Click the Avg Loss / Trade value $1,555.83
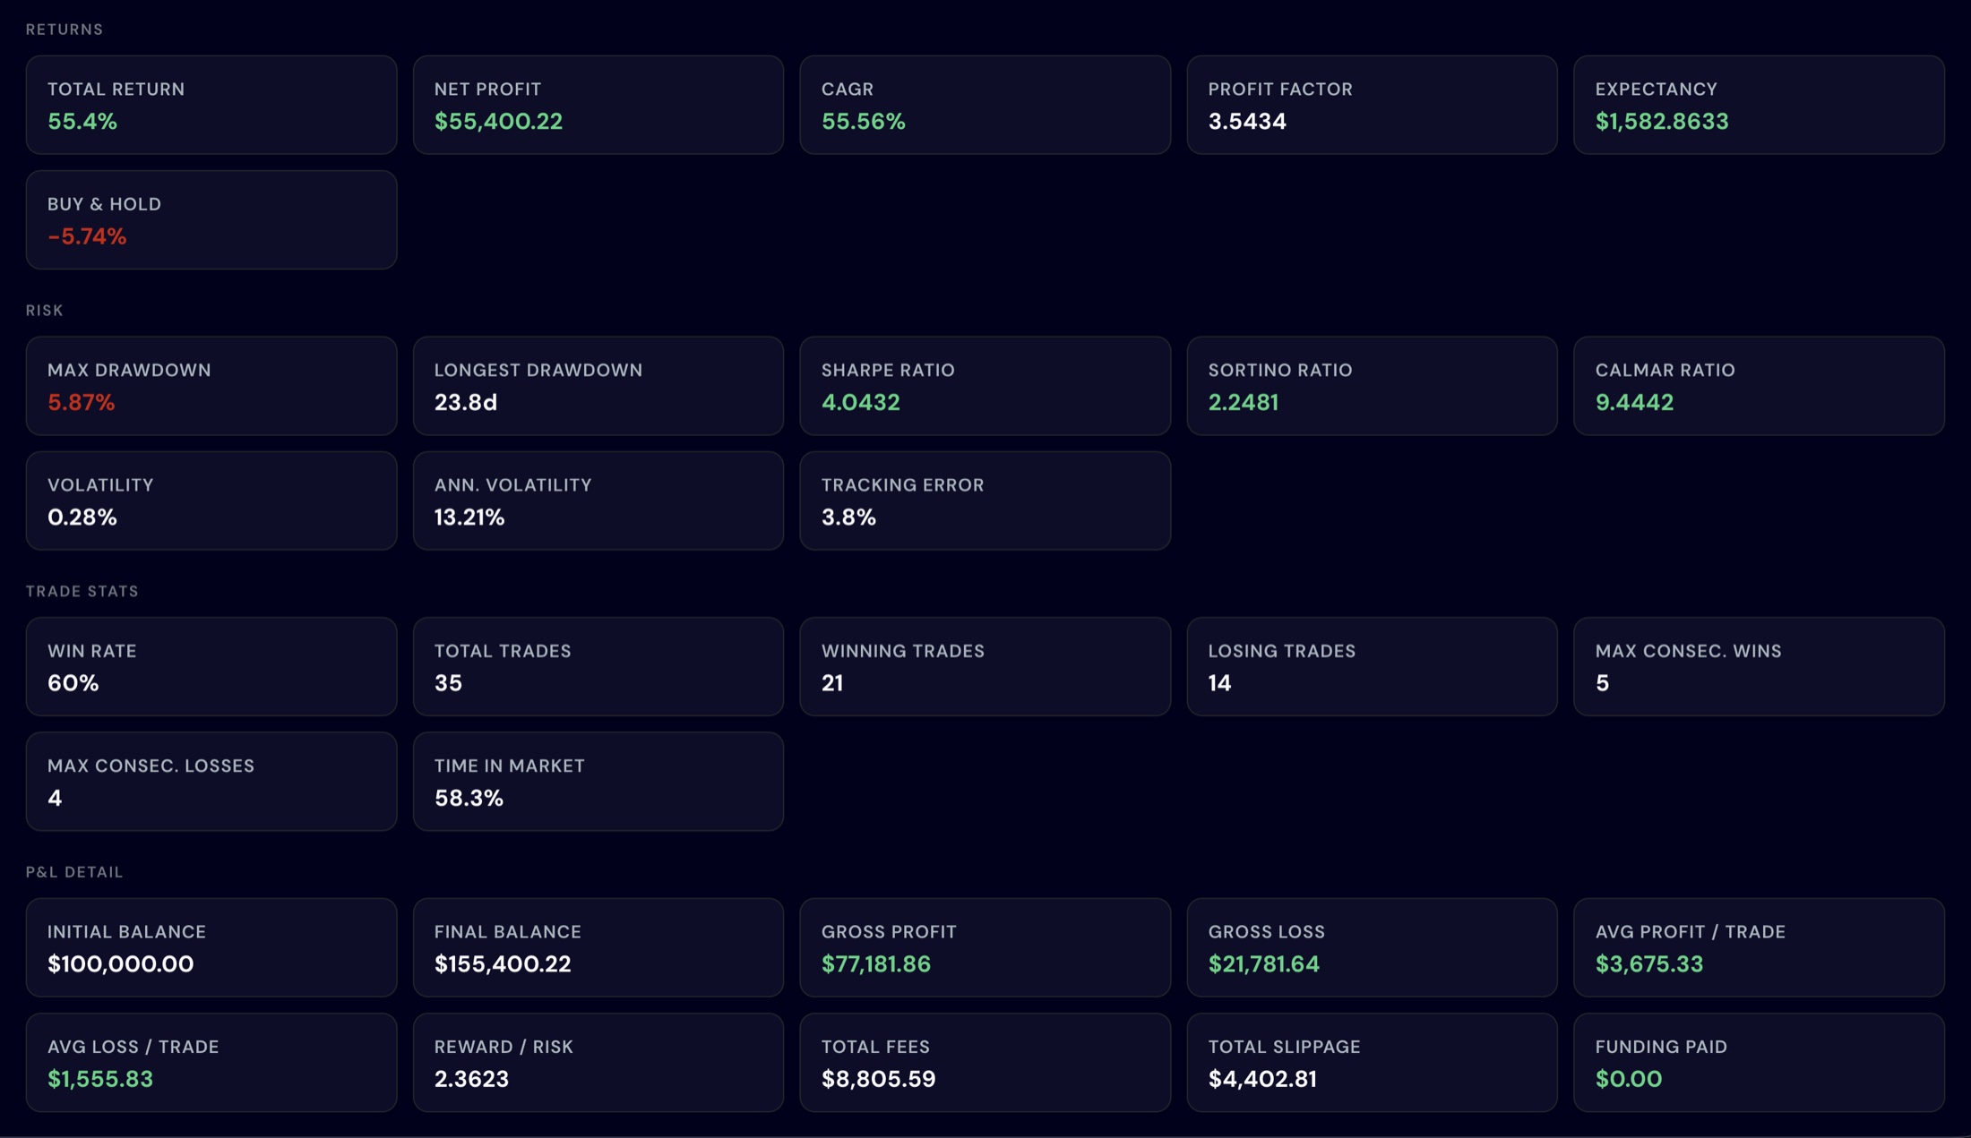Image resolution: width=1971 pixels, height=1138 pixels. click(100, 1079)
